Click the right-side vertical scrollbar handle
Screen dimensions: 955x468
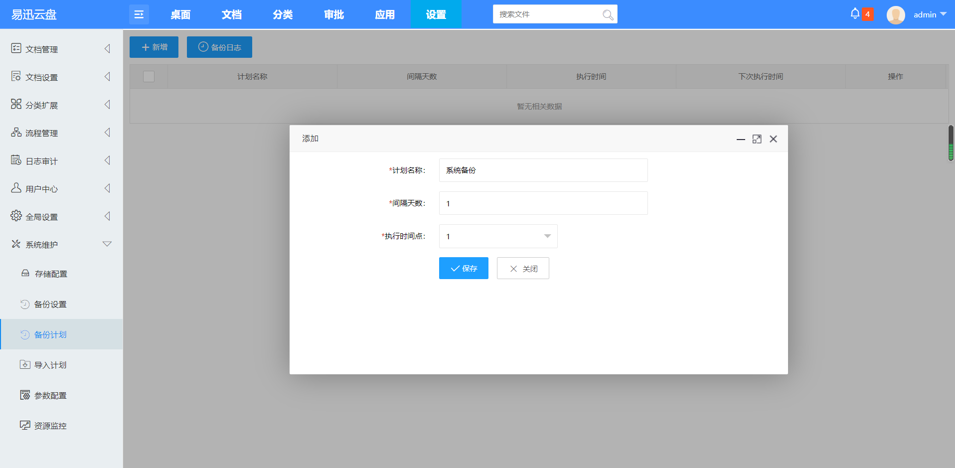[951, 143]
